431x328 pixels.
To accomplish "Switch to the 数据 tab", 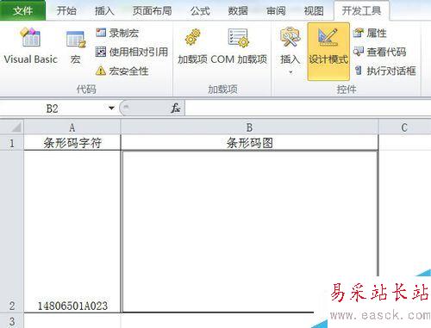I will tap(238, 11).
